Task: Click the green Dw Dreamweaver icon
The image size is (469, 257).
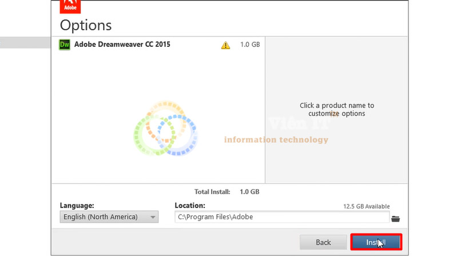Action: pos(64,45)
